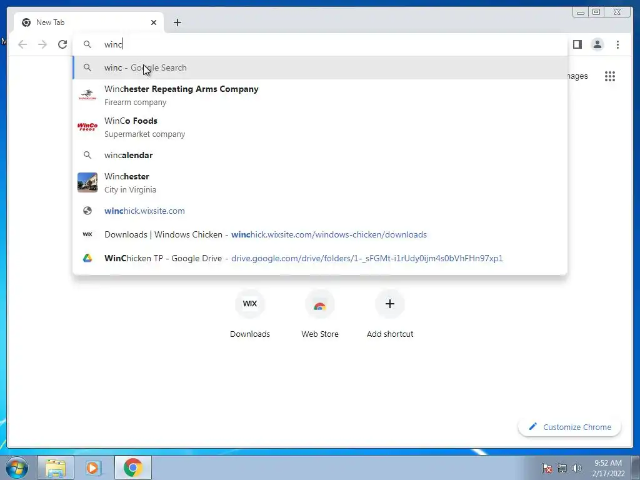The image size is (640, 480).
Task: Open a new tab with plus button
Action: tap(177, 22)
